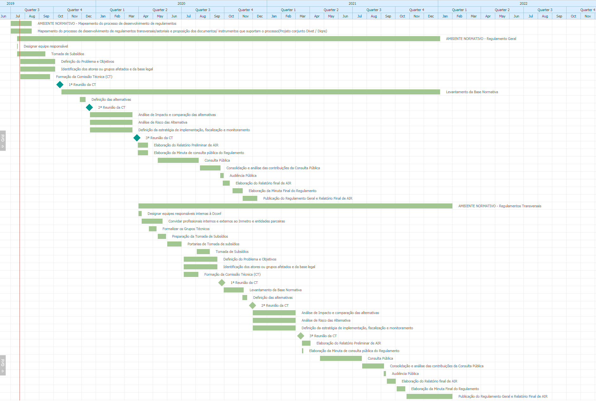Click the Quarter 2 2020 timeline header
The image size is (596, 404).
(160, 10)
